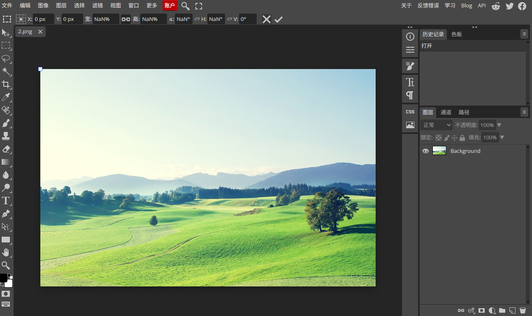Expand the opacity slider arrow
This screenshot has width=532, height=316.
[499, 125]
